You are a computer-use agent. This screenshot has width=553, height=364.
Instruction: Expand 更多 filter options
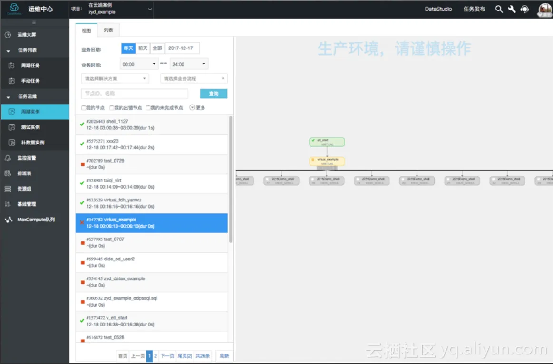[197, 108]
